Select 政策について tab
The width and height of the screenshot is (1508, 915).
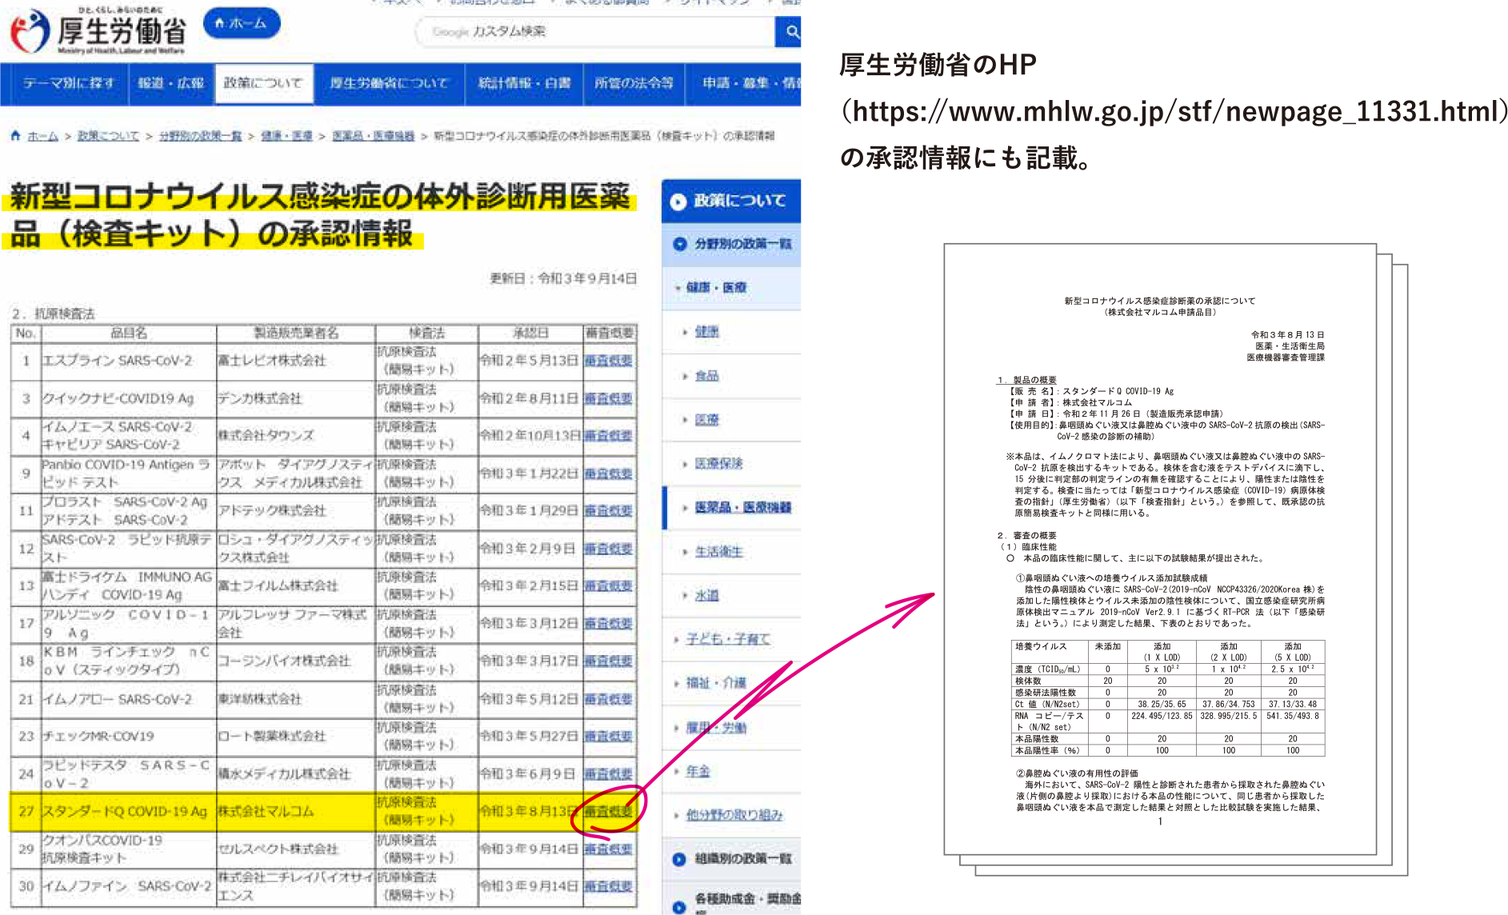[x=263, y=83]
